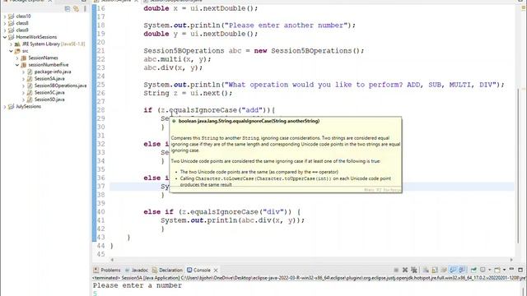Click the terminated Session5A launch description line

tap(310, 278)
